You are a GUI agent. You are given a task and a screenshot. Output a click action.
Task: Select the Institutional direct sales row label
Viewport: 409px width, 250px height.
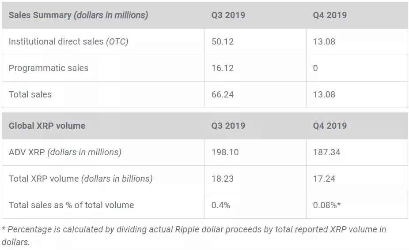coord(68,41)
